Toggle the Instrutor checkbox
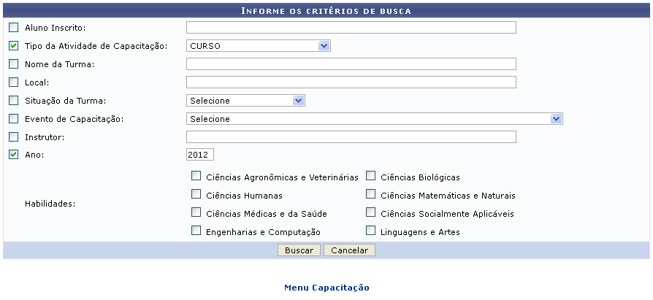This screenshot has height=300, width=653. click(14, 136)
